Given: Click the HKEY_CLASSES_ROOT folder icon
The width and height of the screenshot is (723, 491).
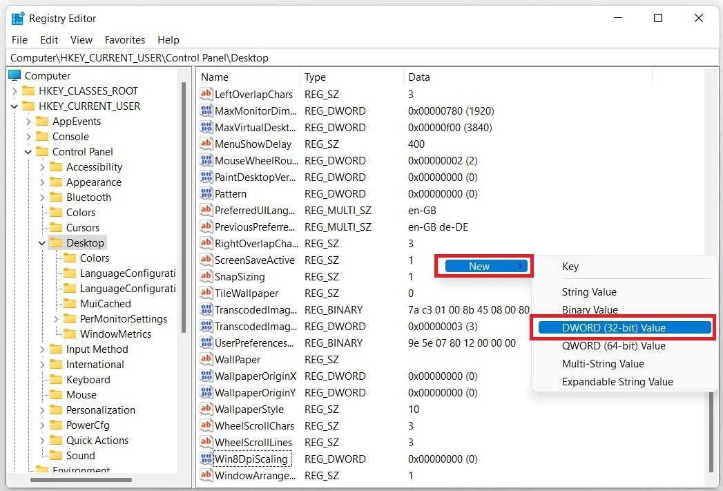Looking at the screenshot, I should (28, 91).
